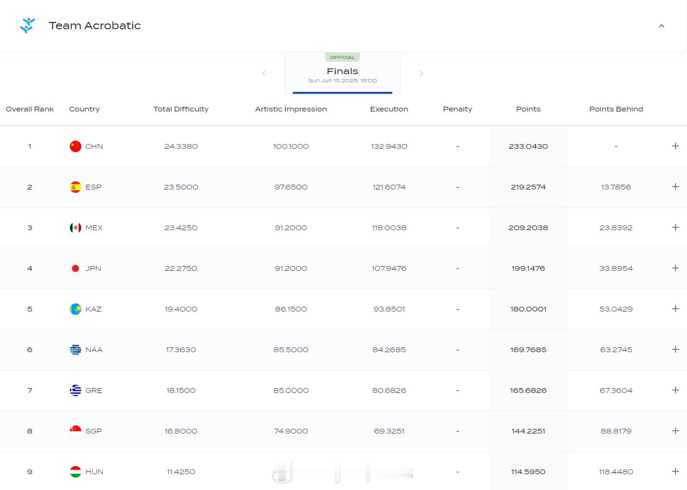Click the Kazakhstan flag icon
This screenshot has width=687, height=490.
(x=76, y=309)
